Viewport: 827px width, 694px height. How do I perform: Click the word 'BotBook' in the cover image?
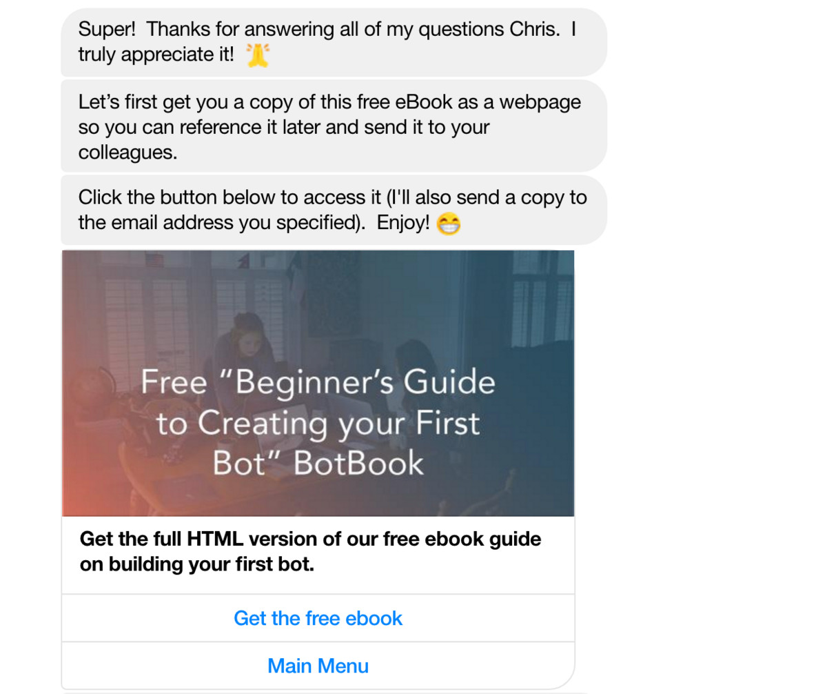point(359,464)
